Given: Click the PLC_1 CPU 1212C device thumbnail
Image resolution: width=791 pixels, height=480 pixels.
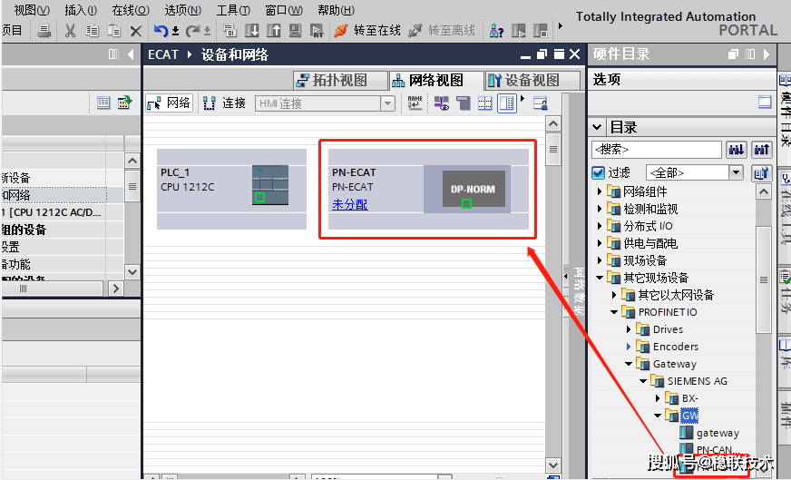Looking at the screenshot, I should 270,185.
